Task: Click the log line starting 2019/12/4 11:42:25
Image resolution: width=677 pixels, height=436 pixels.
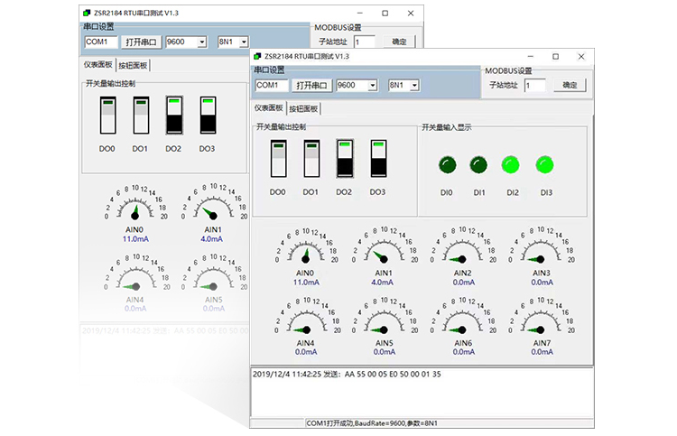Action: pos(347,375)
